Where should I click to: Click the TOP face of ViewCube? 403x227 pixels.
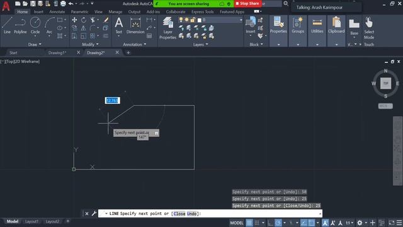(x=385, y=83)
